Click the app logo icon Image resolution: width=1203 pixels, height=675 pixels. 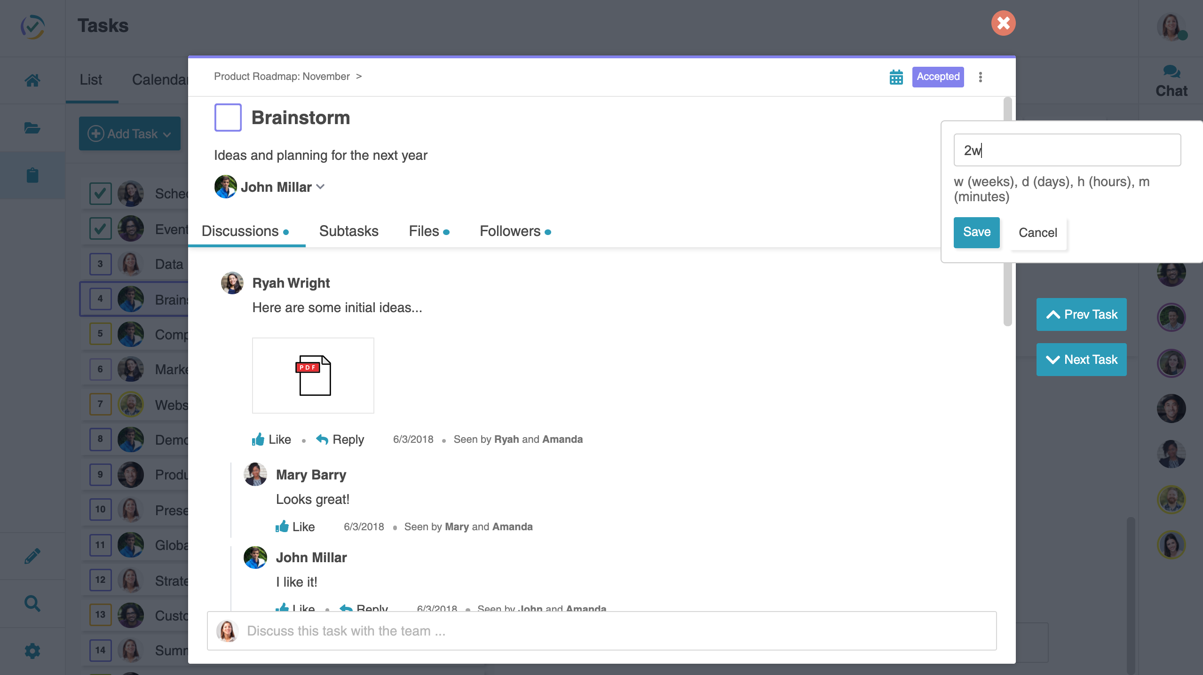(x=32, y=27)
